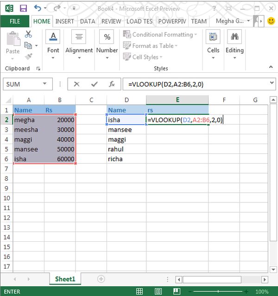
Task: Open the Excel application logo menu
Action: click(9, 8)
